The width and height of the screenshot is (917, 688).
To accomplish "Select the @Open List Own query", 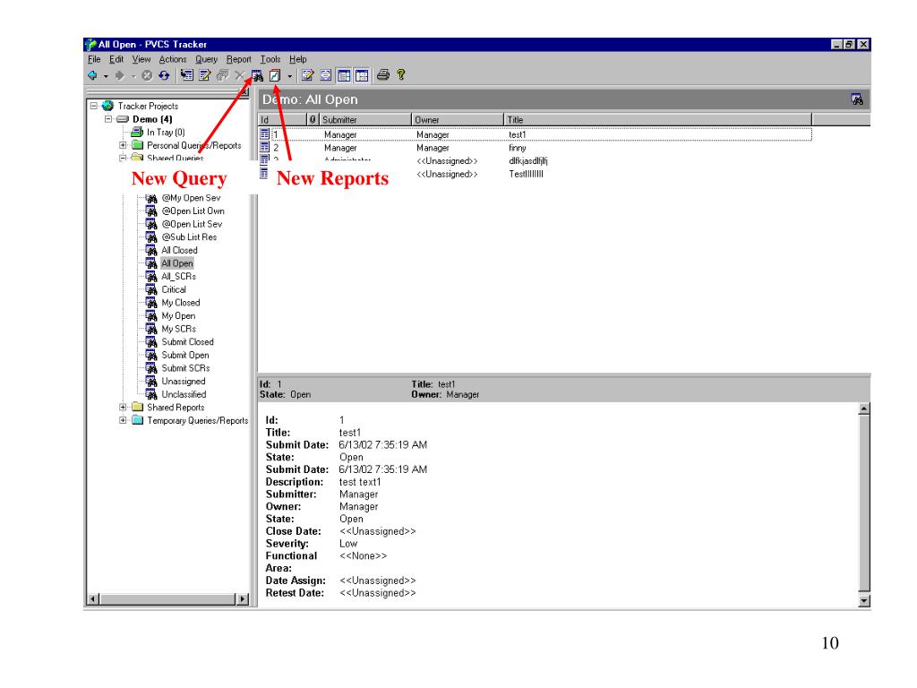I will [193, 211].
